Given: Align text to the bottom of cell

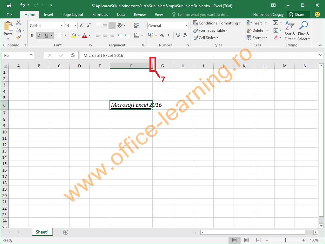Looking at the screenshot, I should tap(112, 25).
